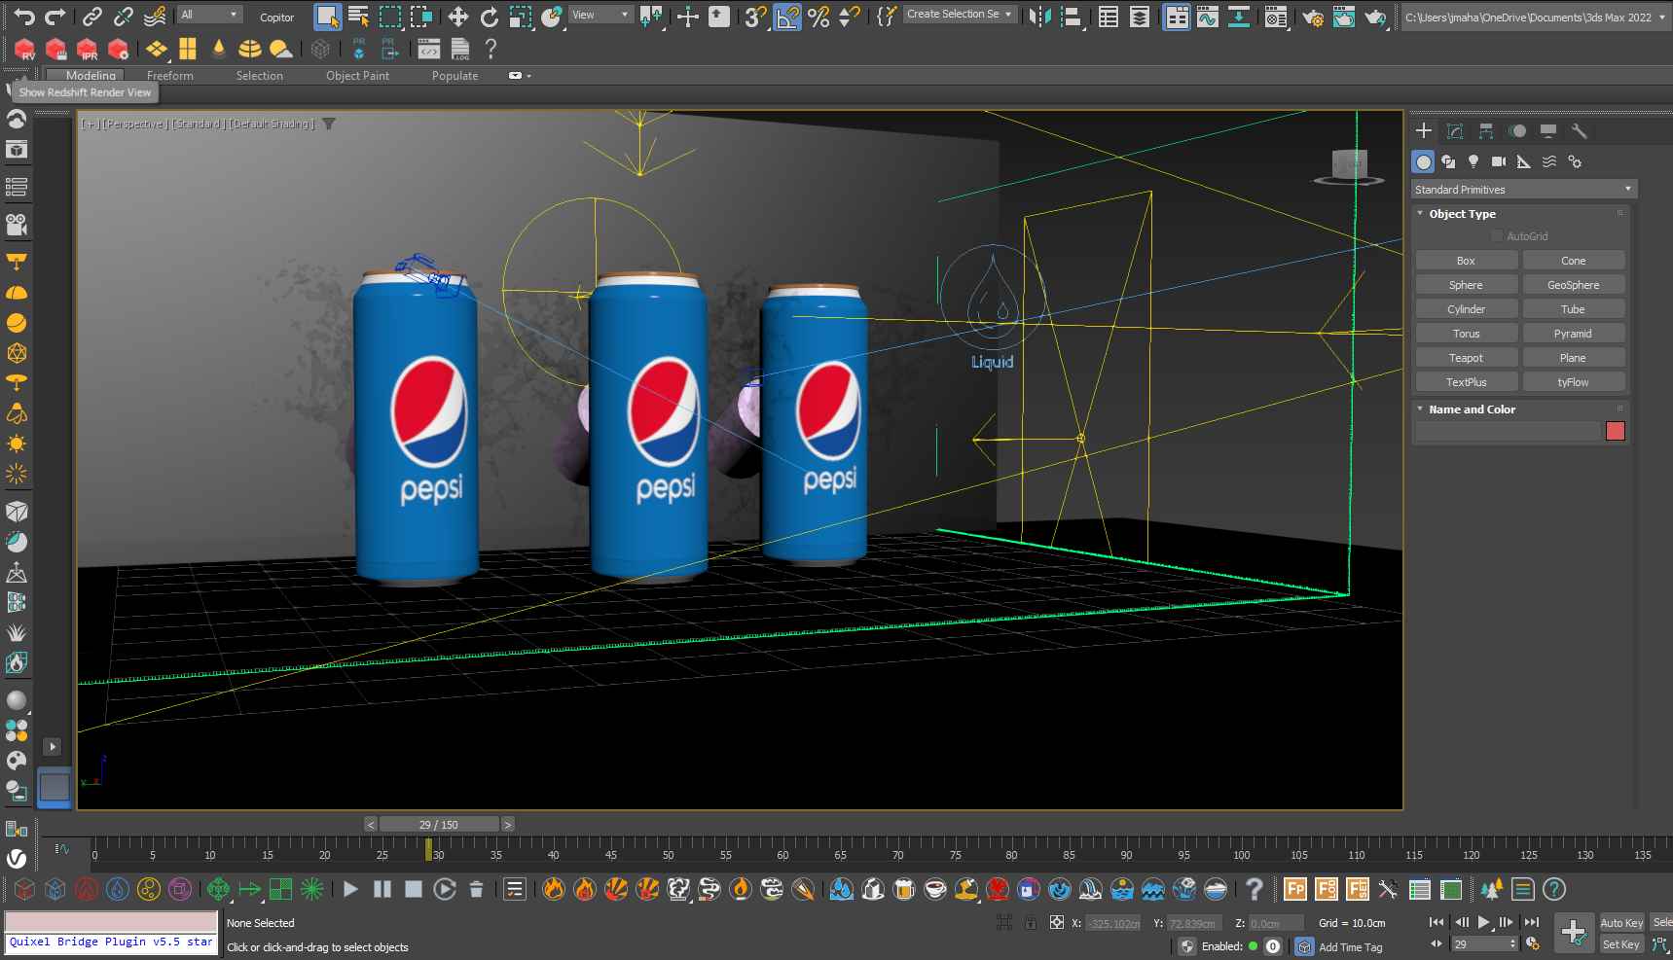Collapse the Object Type rollout
Screen dimensions: 1673x960
point(1420,213)
